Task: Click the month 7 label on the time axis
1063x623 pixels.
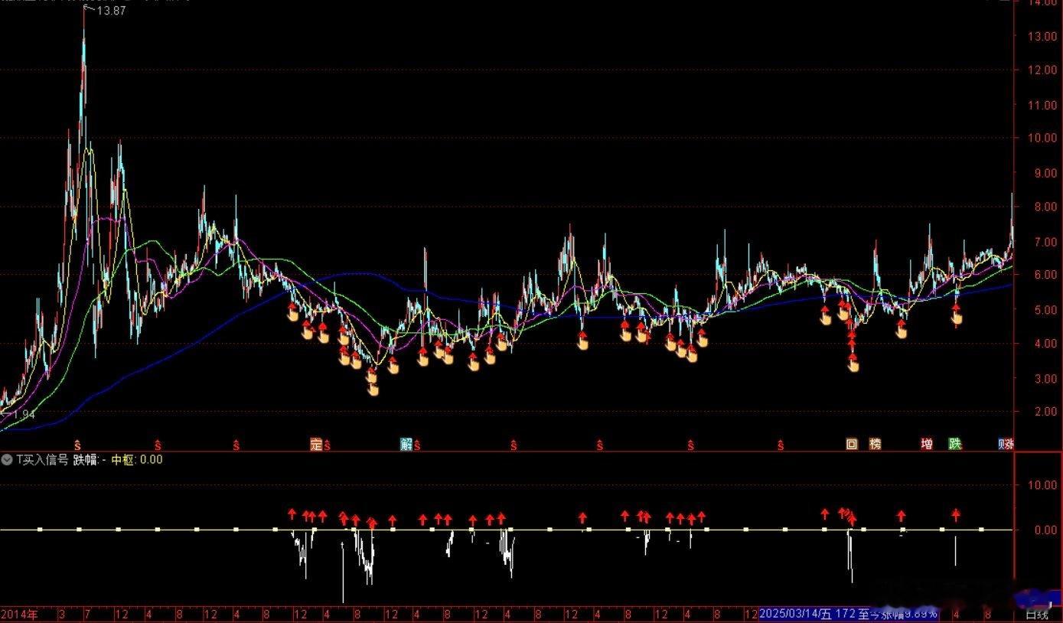Action: point(89,614)
